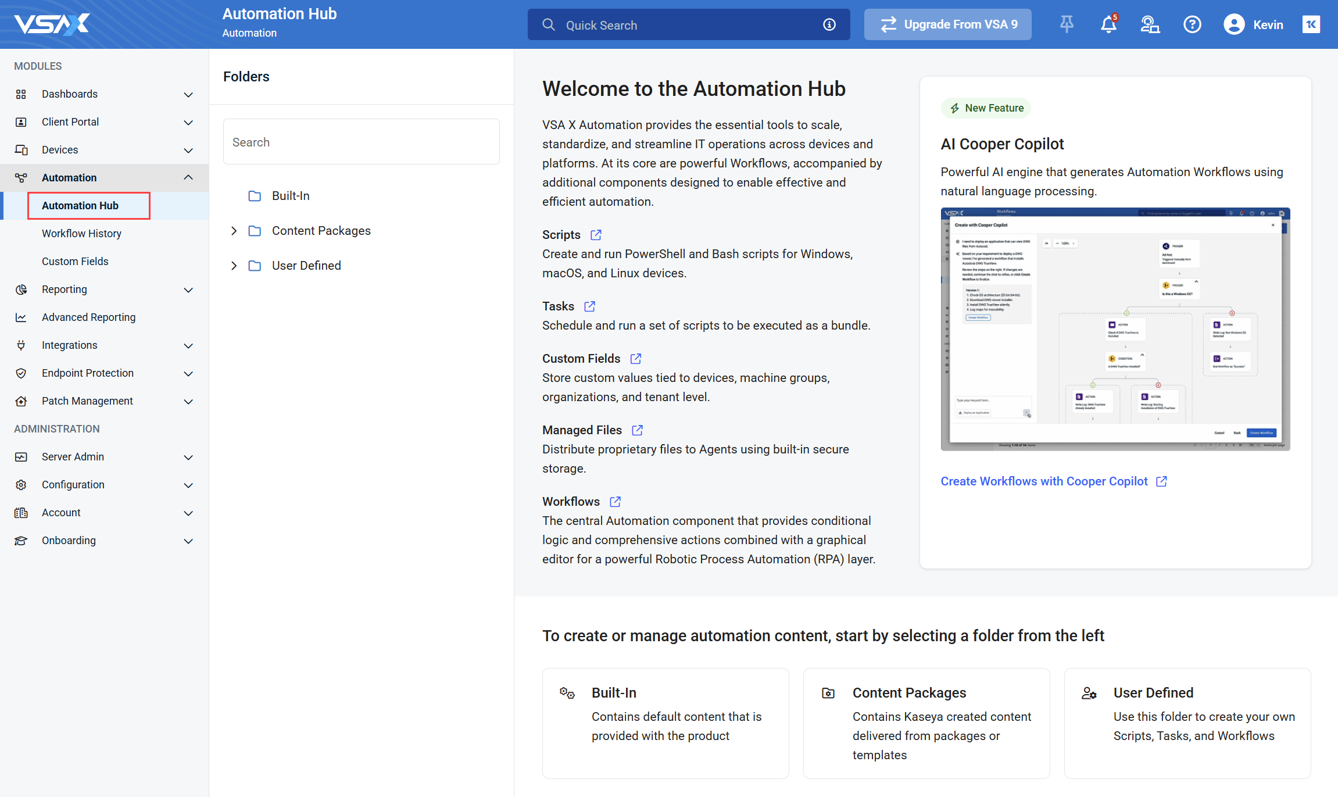Collapse the Automation module chevron
Screen dimensions: 1338x797
188,177
